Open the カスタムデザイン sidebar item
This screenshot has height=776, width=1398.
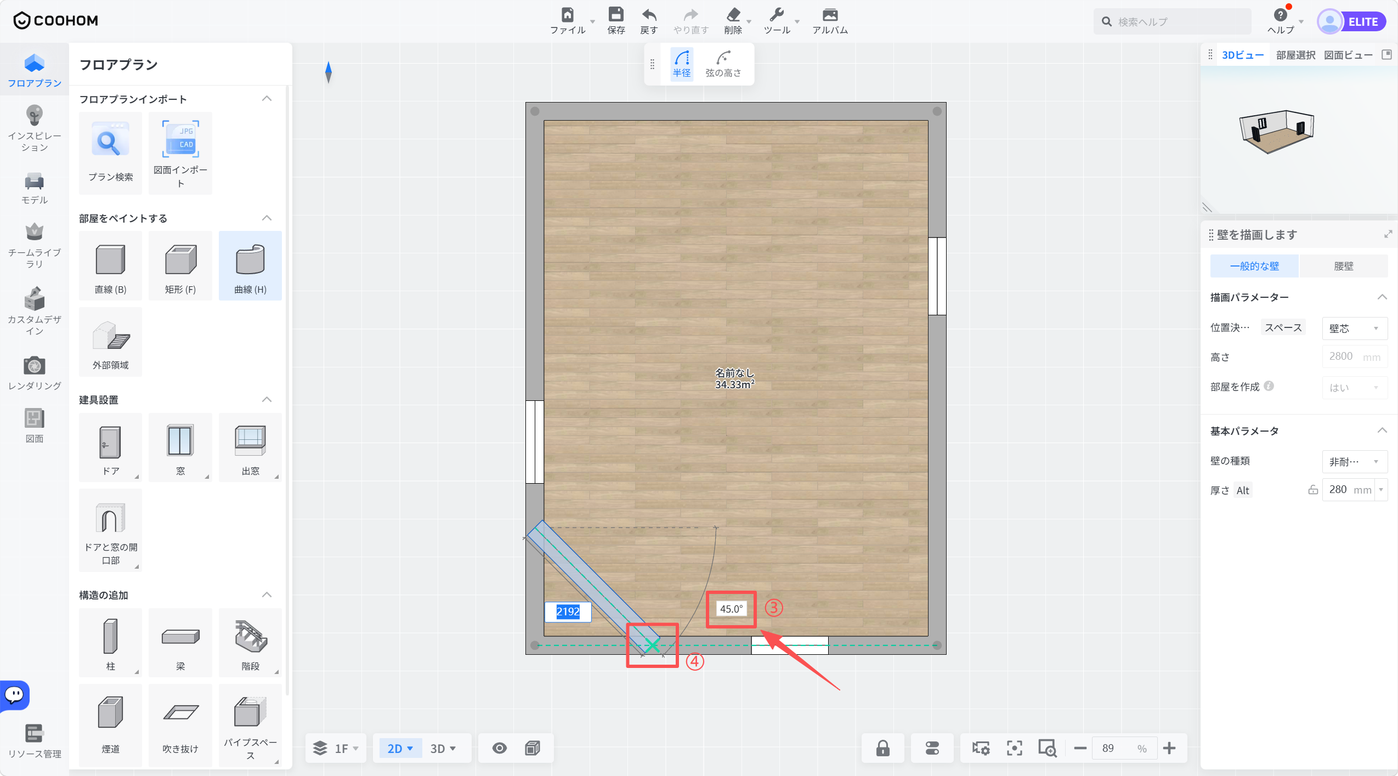point(35,311)
